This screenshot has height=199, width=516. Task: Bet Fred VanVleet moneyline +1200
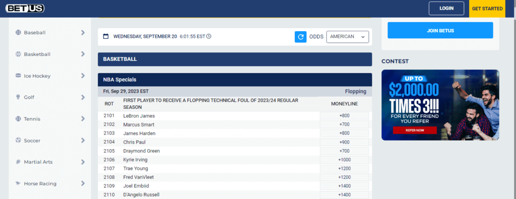pos(344,177)
